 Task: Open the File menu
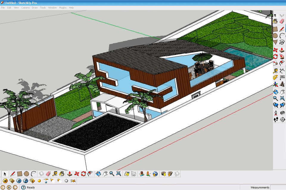pyautogui.click(x=3, y=8)
